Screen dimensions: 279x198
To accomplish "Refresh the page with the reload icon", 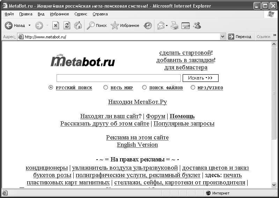I will point(67,25).
